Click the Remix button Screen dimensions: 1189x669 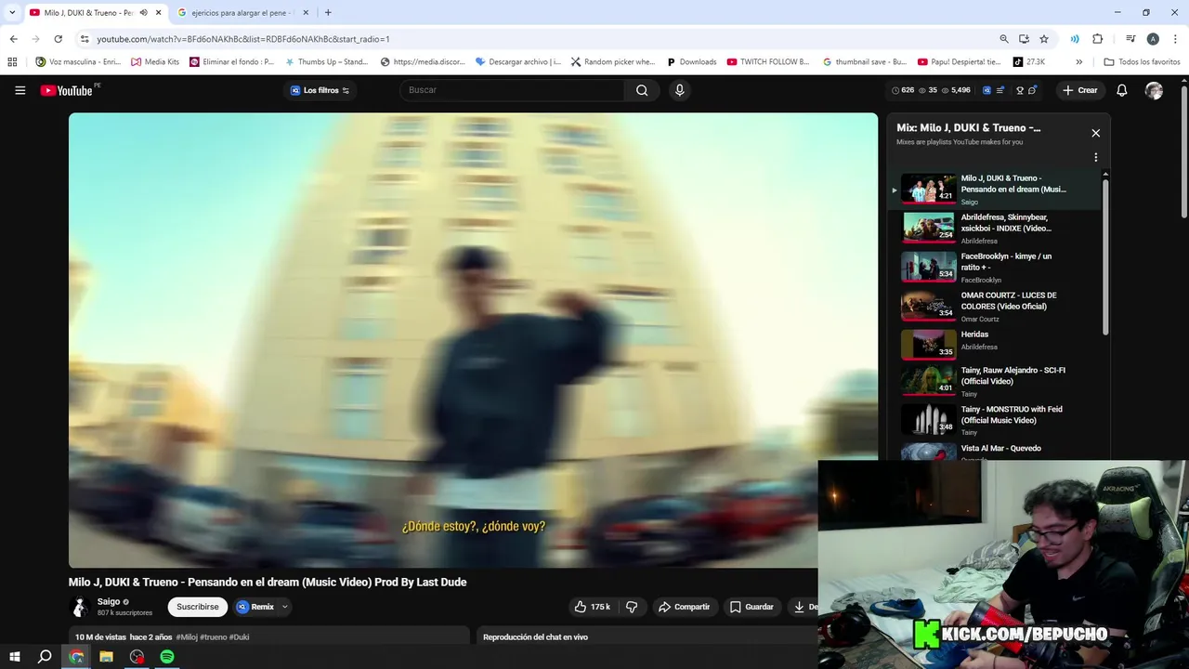coord(255,607)
